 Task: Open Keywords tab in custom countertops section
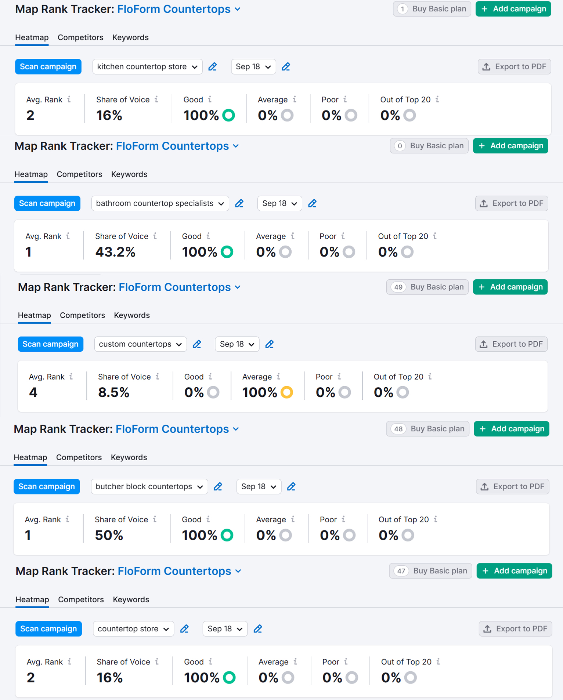[132, 315]
